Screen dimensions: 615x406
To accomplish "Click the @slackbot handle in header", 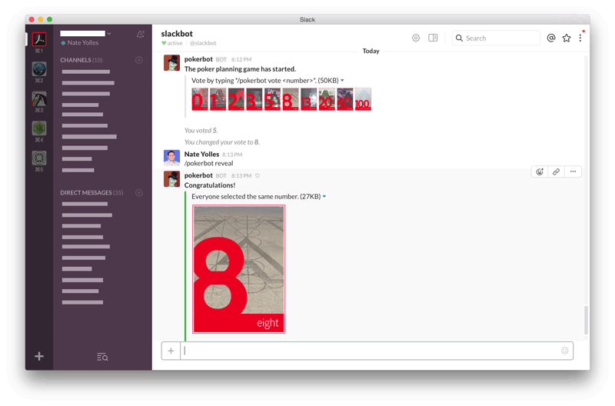I will tap(203, 43).
